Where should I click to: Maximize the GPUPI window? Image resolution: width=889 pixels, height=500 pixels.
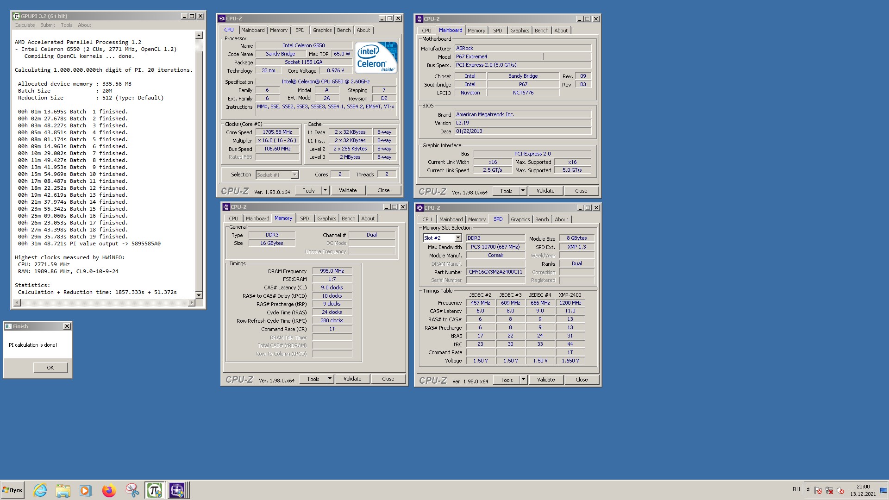[x=192, y=16]
